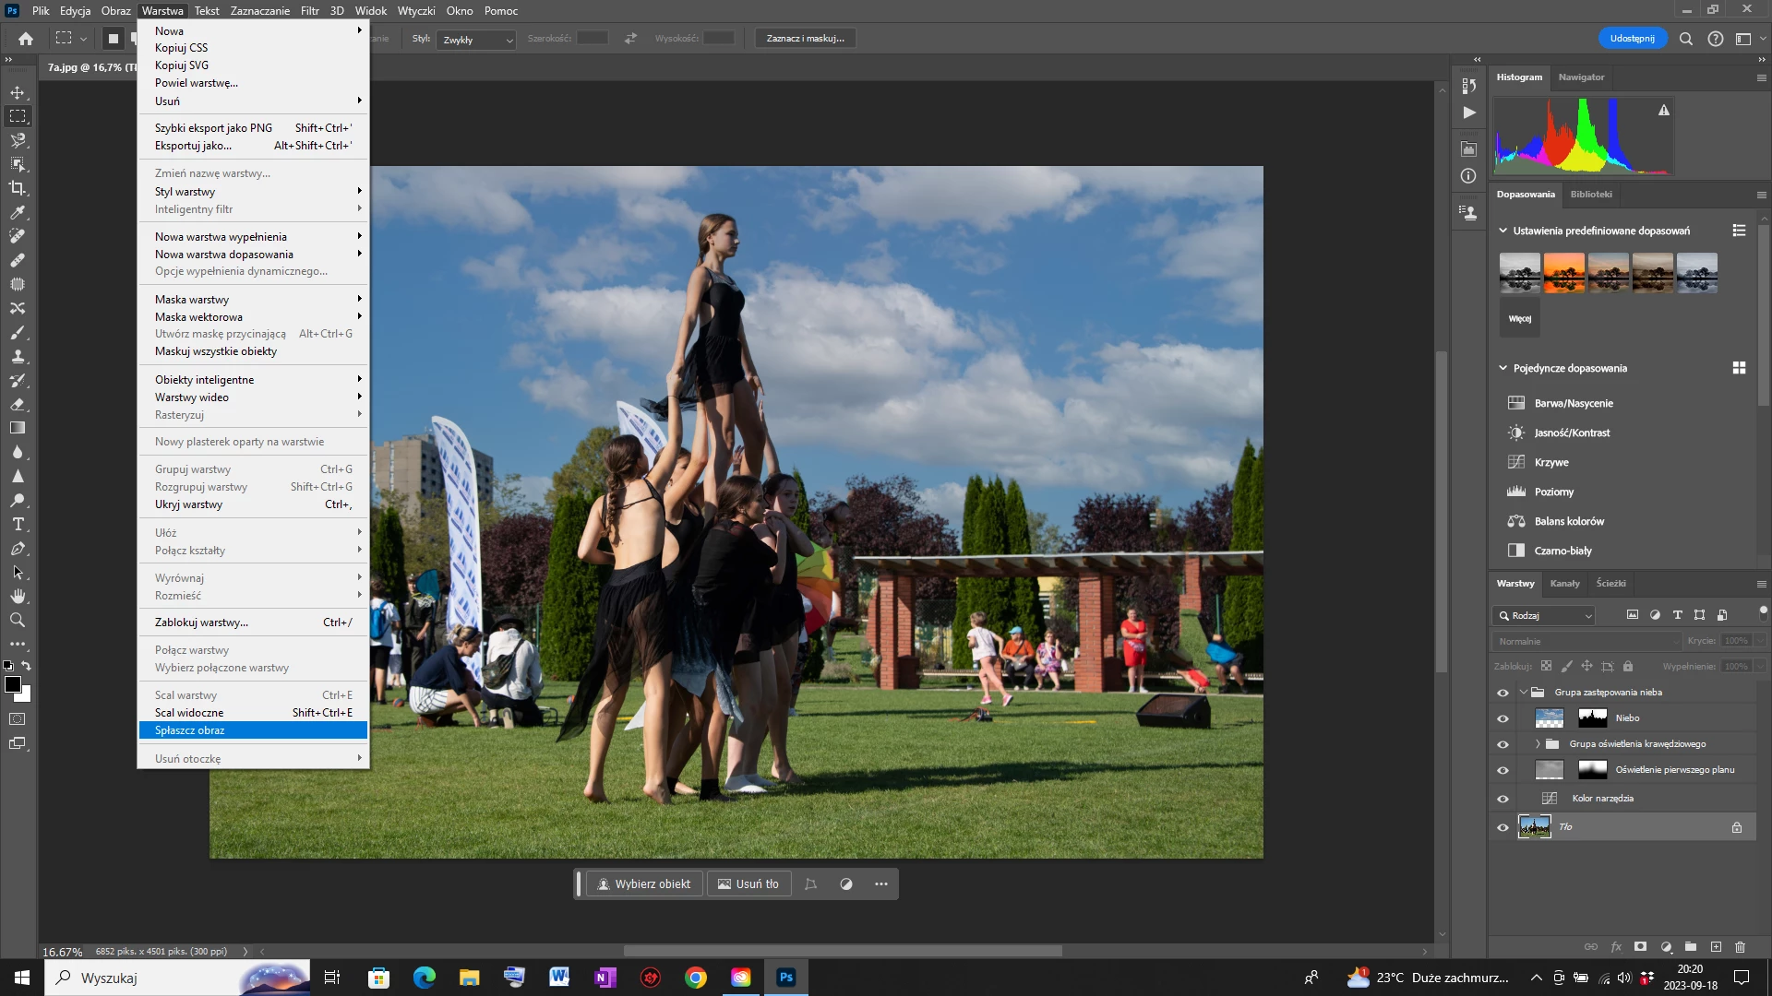
Task: Click the search magnifier icon in the top bar
Action: pyautogui.click(x=1685, y=39)
